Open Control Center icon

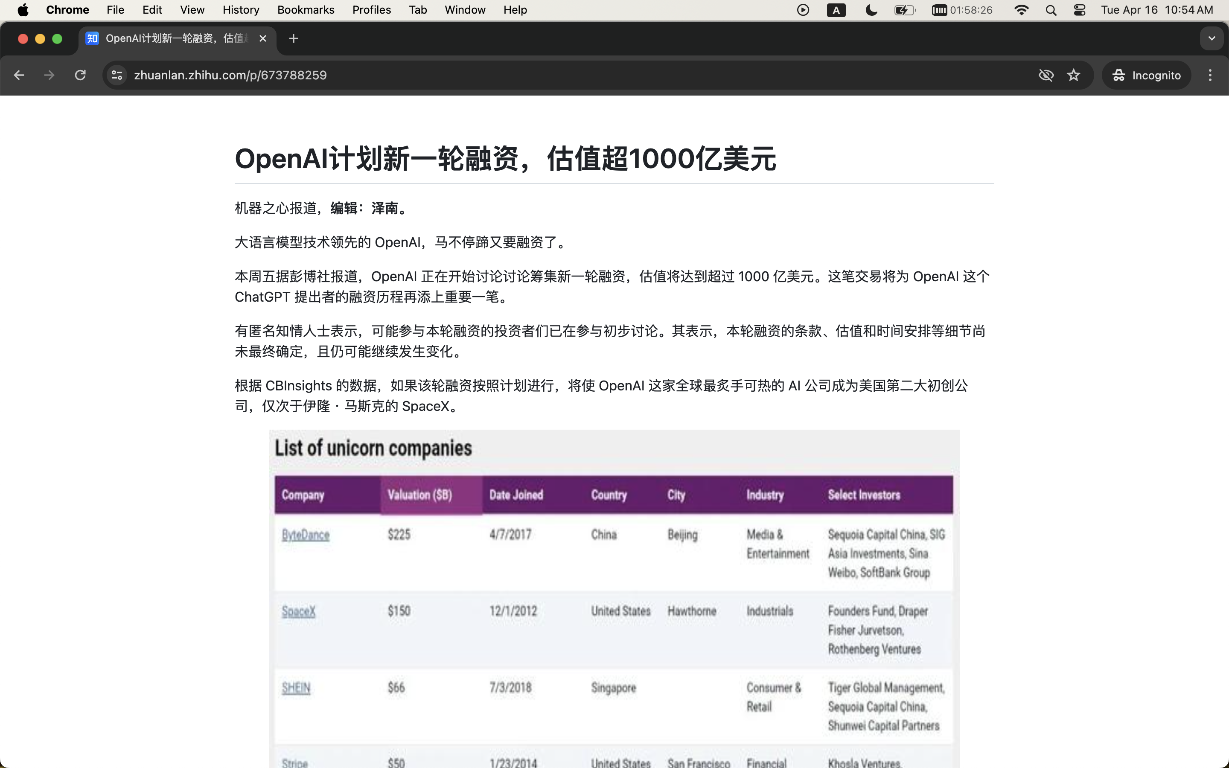click(1080, 10)
